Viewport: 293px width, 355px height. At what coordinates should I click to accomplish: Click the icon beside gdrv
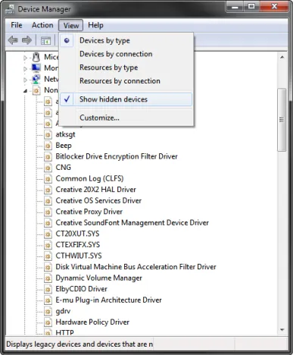tap(48, 311)
